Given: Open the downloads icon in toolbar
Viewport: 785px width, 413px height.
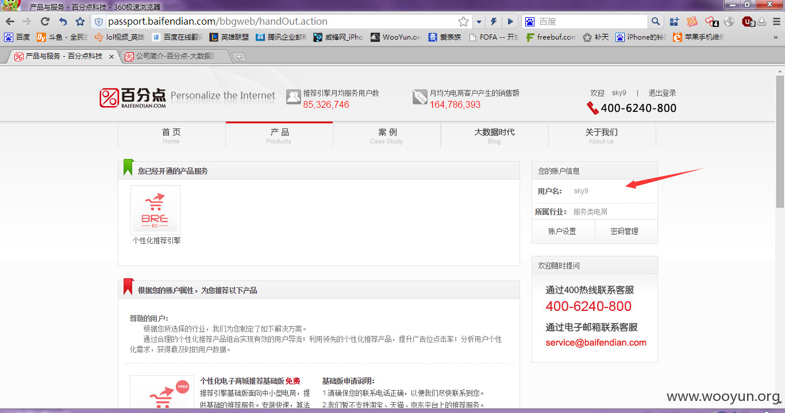Looking at the screenshot, I should coord(761,22).
